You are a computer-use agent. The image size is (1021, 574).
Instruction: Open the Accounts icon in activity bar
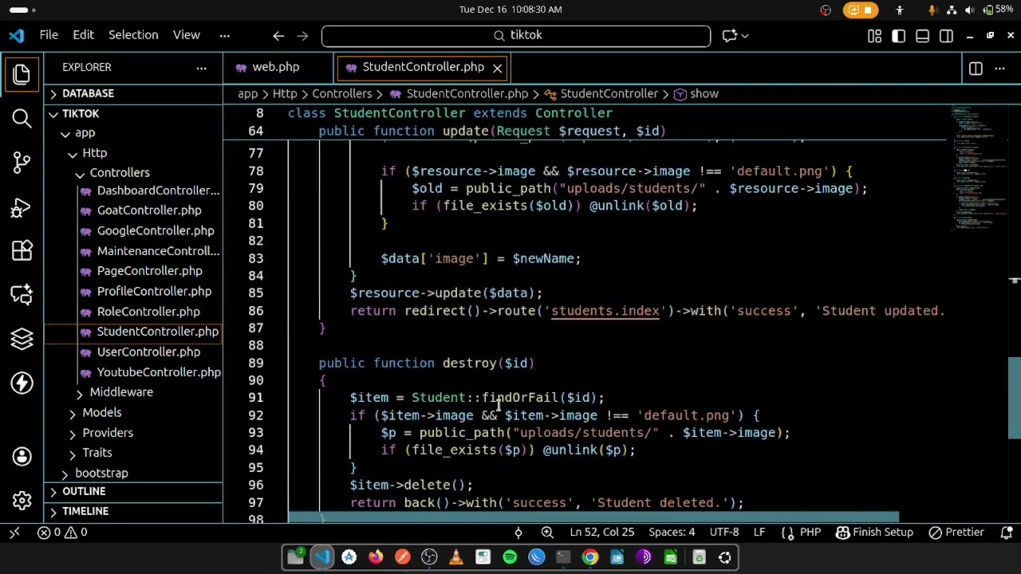pyautogui.click(x=22, y=456)
